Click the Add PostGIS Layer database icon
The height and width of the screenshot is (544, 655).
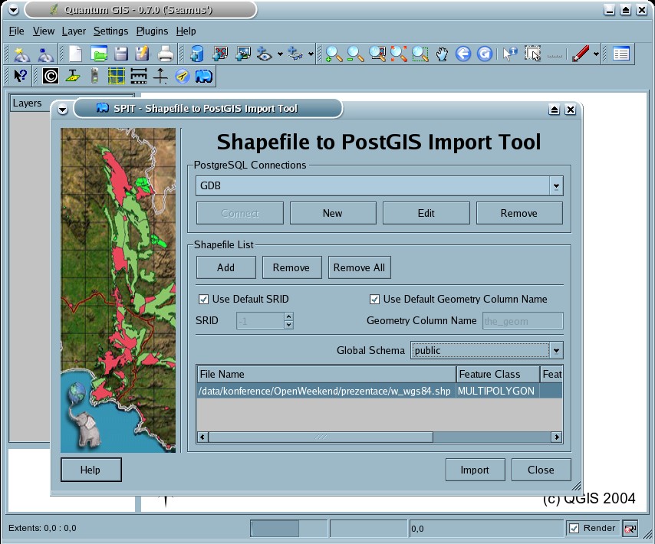196,54
